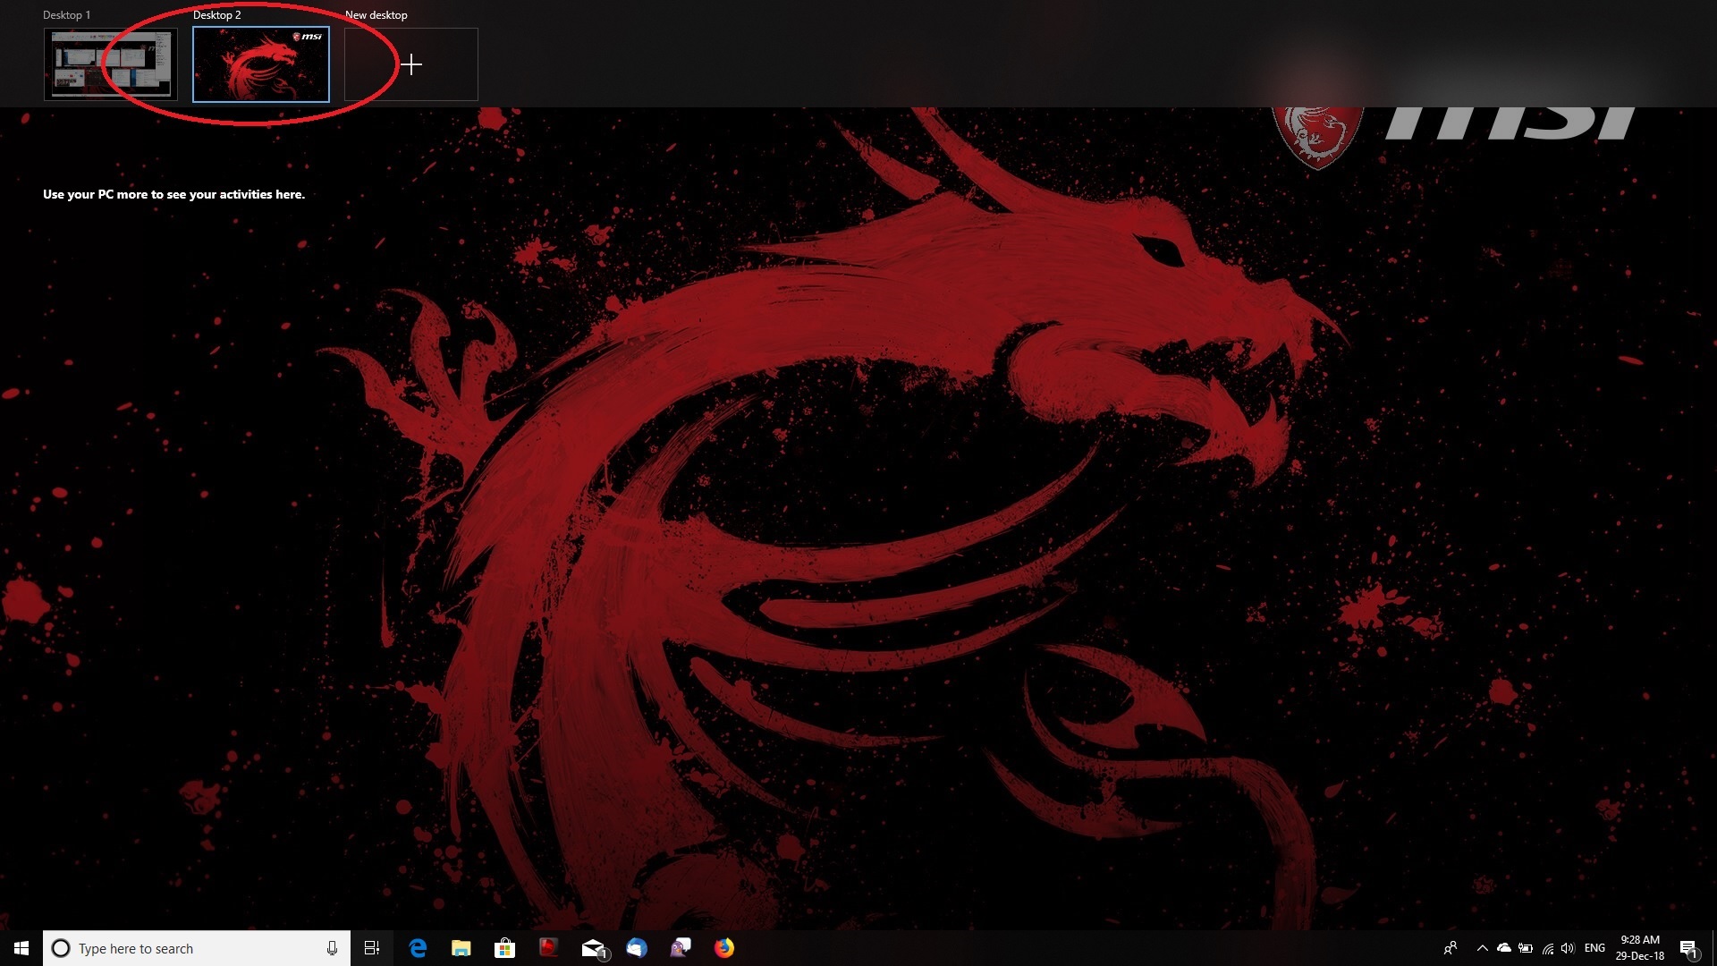1717x966 pixels.
Task: Open Pidgin messenger from taskbar
Action: pos(681,948)
